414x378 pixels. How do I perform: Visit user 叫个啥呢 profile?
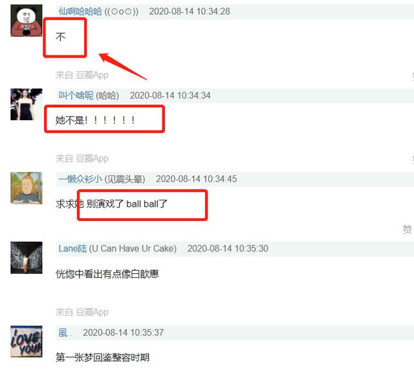tap(76, 95)
